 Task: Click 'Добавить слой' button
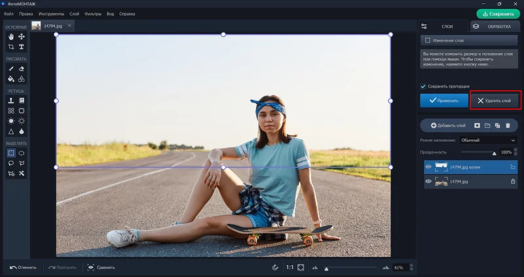click(448, 125)
